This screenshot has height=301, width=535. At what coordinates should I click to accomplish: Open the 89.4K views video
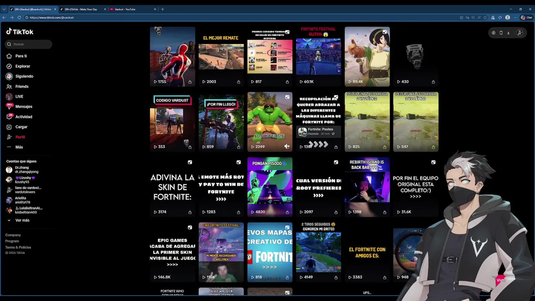367,56
